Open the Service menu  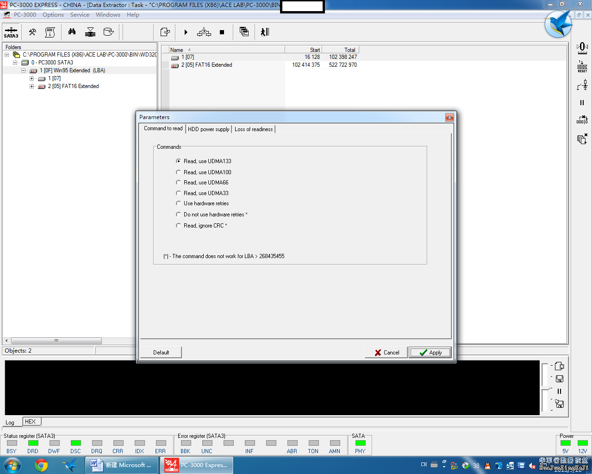pos(80,15)
